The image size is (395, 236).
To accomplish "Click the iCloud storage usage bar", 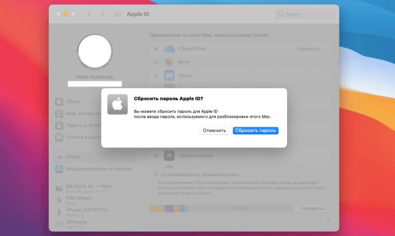I will [x=221, y=208].
